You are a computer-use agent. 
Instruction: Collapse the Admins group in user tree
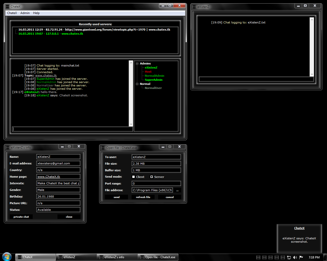[x=137, y=64]
